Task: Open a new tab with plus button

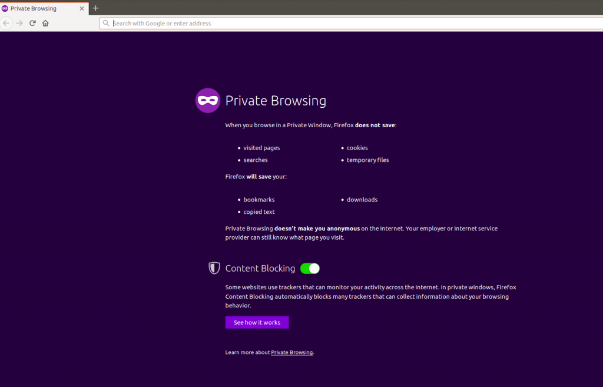Action: (x=96, y=8)
